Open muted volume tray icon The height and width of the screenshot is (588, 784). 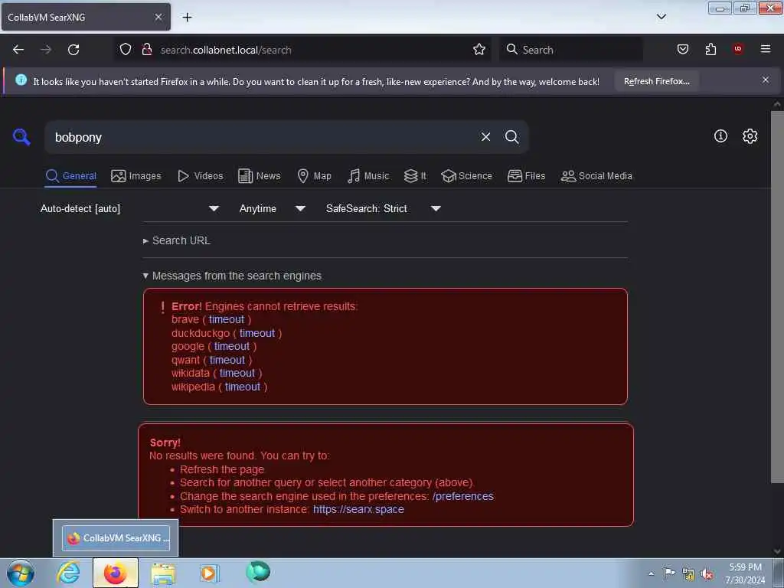707,573
